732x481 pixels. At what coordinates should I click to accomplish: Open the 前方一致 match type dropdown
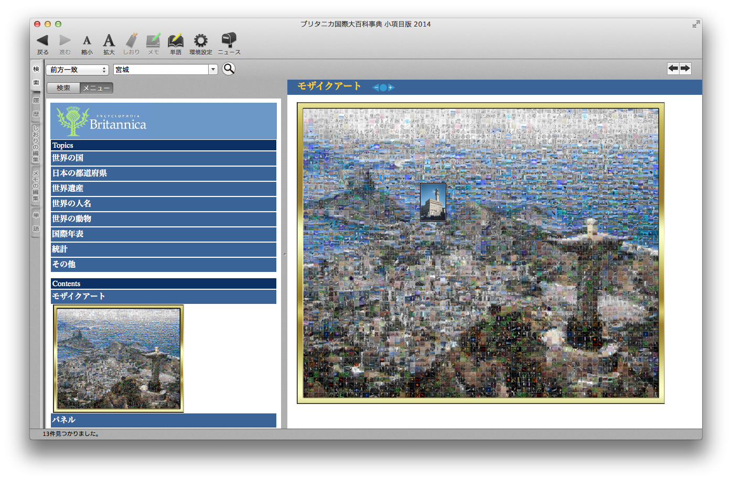click(x=77, y=70)
